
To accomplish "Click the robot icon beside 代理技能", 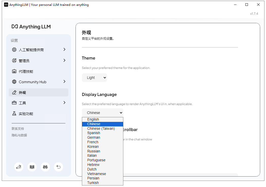I will click(x=14, y=71).
